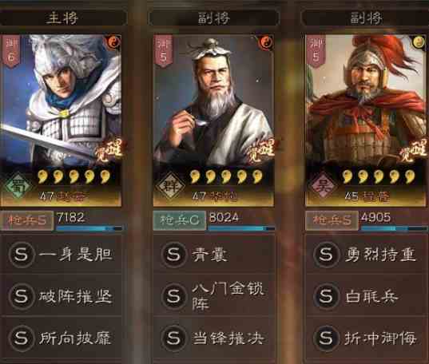This screenshot has width=429, height=364.
Task: Click the 枪兵S troop label with 7182
Action: tap(27, 220)
